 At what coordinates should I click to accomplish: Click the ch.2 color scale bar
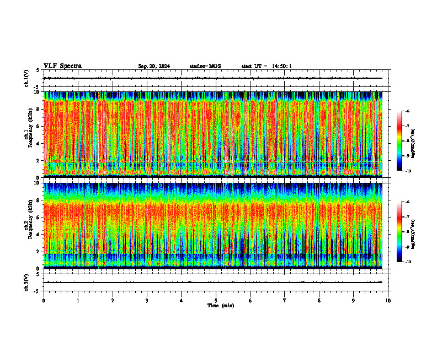pyautogui.click(x=399, y=232)
